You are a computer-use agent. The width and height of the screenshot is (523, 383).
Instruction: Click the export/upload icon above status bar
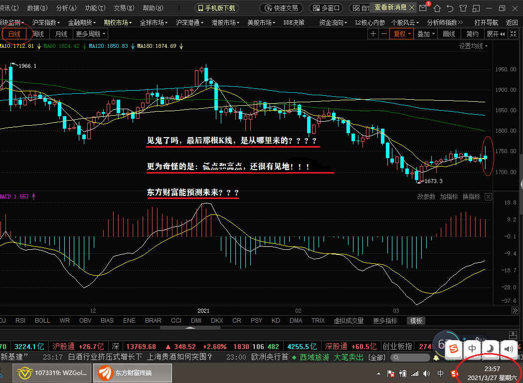tap(513, 335)
